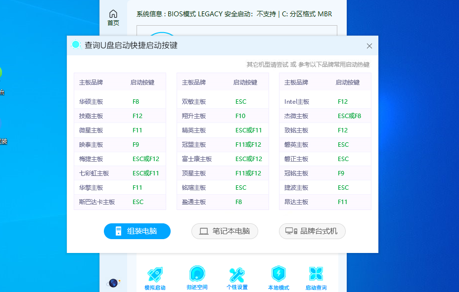Select the 盈通主板 row
The image size is (459, 292).
tap(223, 202)
